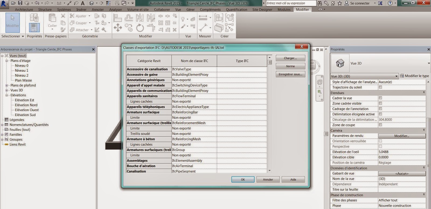431x209 pixels.
Task: Select the Copy tool with two circles
Action: tap(128, 28)
